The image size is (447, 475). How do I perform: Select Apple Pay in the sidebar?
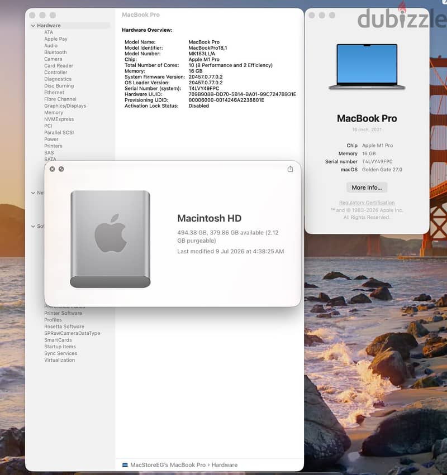[x=56, y=39]
